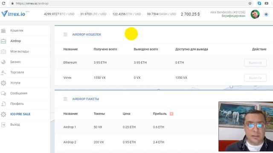
Task: Click the Получено всего column header
Action: (x=105, y=49)
